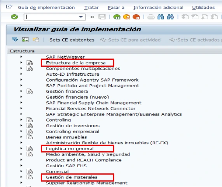Open the Pasar a menu
222x187 pixels.
click(116, 7)
